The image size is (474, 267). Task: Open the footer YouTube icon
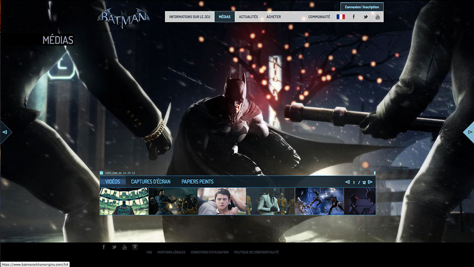pyautogui.click(x=125, y=247)
